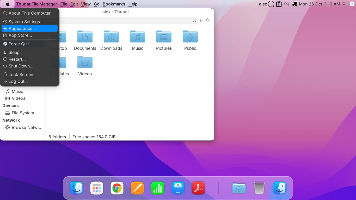Open File System under Devices
Screen dimensions: 356x200
(22, 113)
